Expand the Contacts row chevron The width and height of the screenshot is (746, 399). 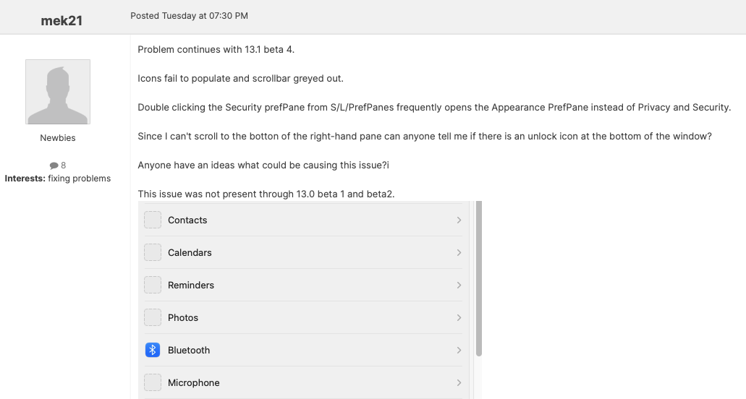click(459, 220)
